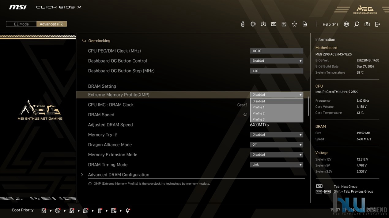389x218 pixels.
Task: Select the DRAM Speed row label
Action: (101, 115)
